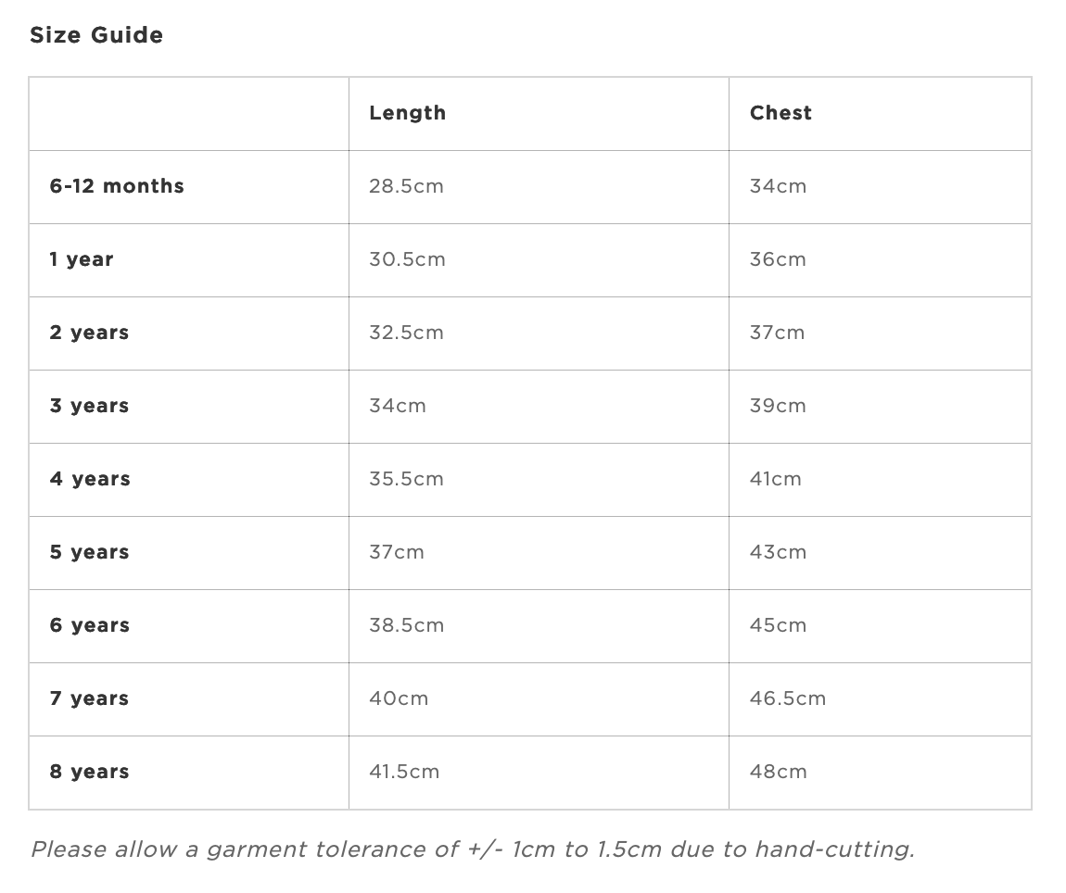This screenshot has width=1066, height=893.
Task: Click the 7 years row label
Action: click(x=89, y=699)
